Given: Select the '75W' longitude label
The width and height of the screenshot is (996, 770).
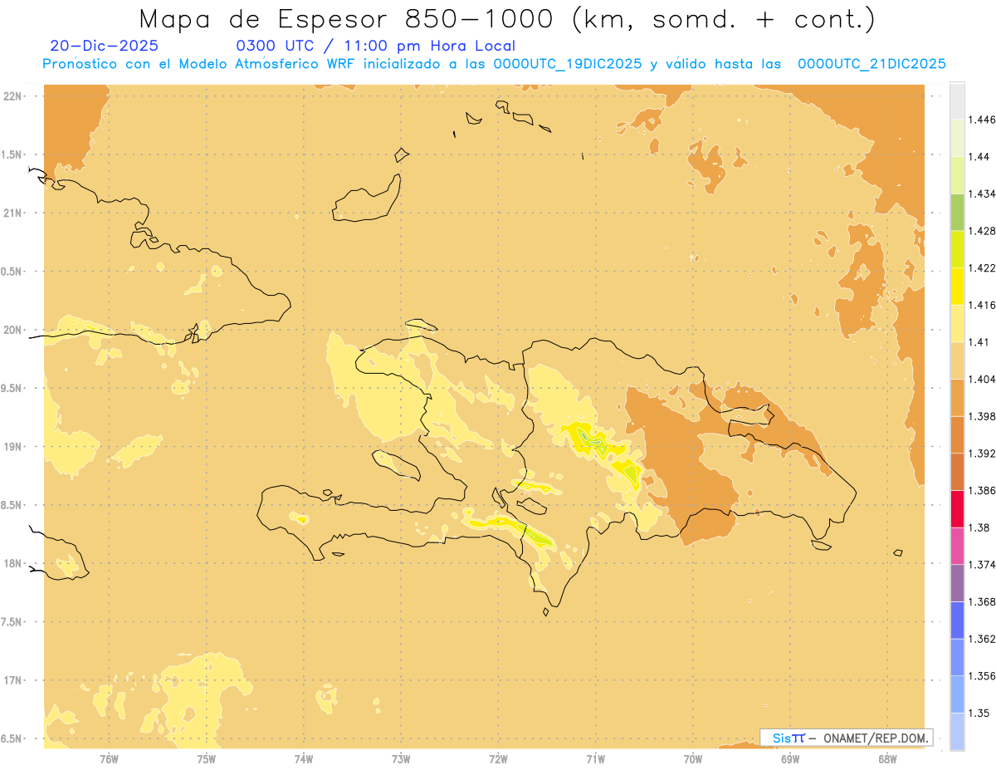Looking at the screenshot, I should click(207, 759).
